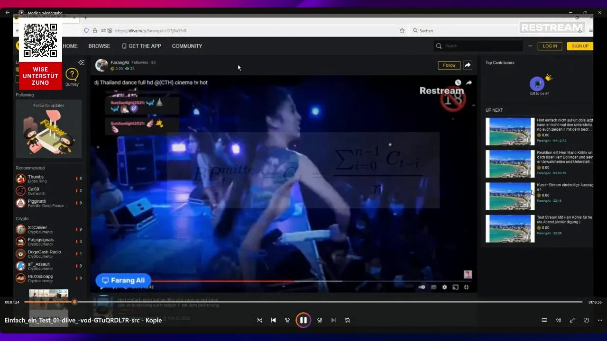Click the Following panel illustration
607x341 pixels.
pos(49,132)
